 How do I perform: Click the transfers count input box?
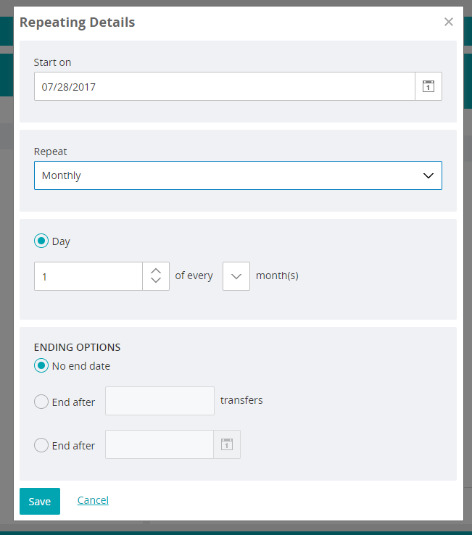[160, 401]
